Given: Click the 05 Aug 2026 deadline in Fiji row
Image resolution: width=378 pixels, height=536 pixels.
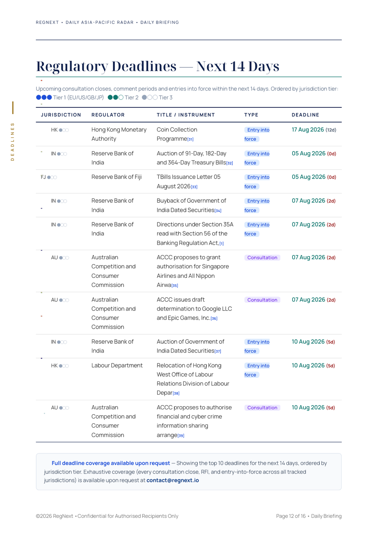Looking at the screenshot, I should 314,177.
